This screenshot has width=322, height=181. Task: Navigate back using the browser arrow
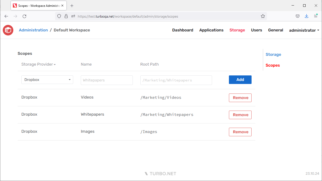coord(6,16)
